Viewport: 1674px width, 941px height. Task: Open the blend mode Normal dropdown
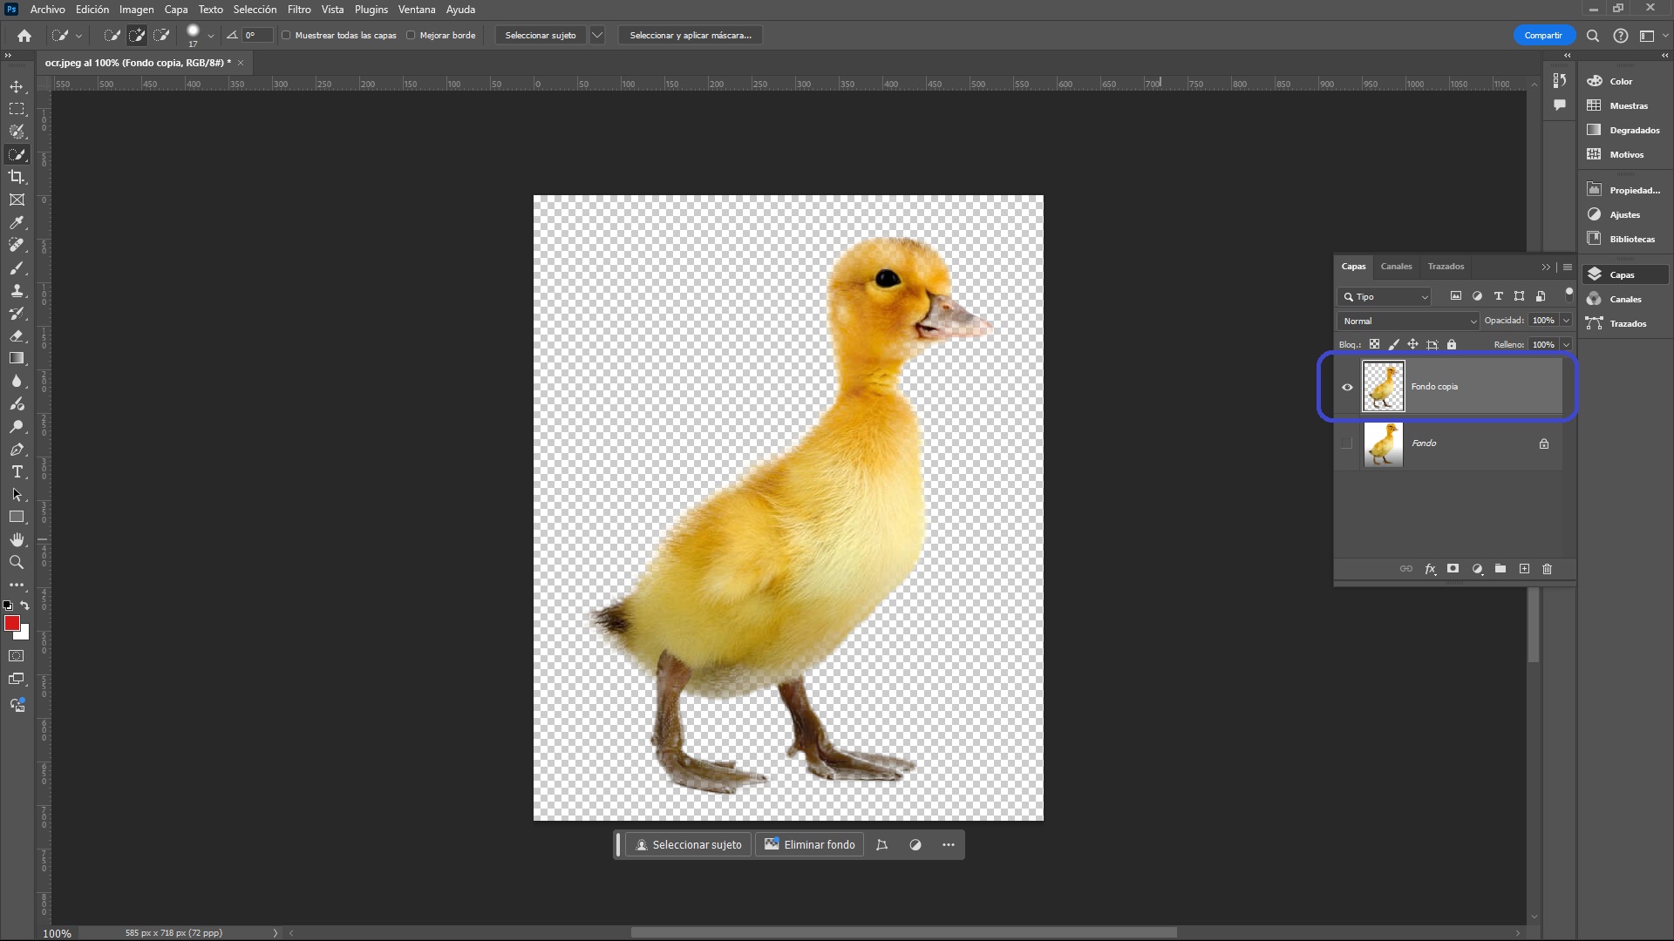click(x=1408, y=322)
